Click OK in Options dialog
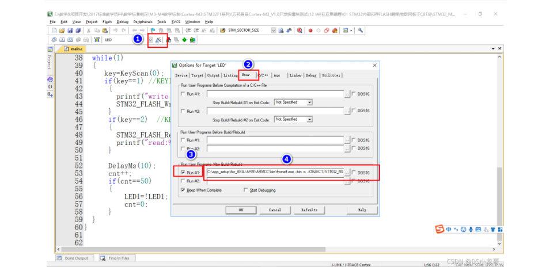Viewport: 538px width, 267px height. coord(241,210)
